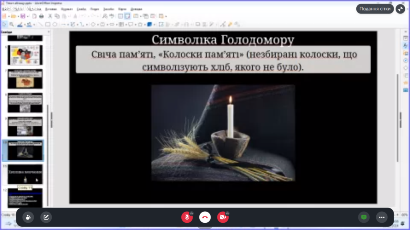Viewport: 410px width, 230px height.
Task: Open the participants list icon
Action: pyautogui.click(x=28, y=217)
